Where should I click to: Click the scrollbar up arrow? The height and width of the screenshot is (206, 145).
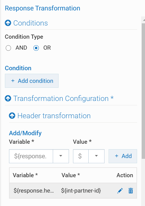coord(144,20)
